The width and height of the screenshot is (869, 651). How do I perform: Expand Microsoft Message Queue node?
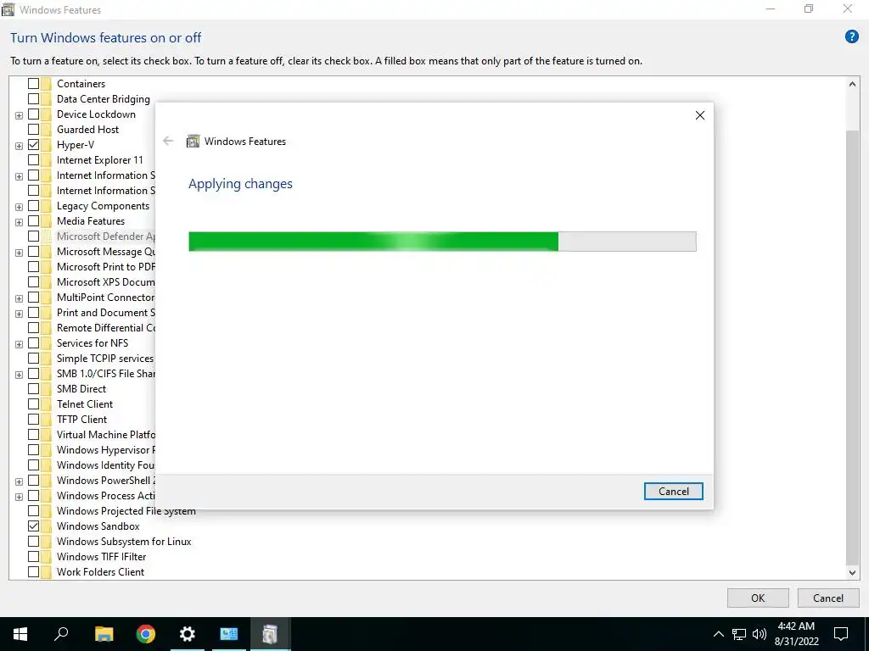click(19, 253)
